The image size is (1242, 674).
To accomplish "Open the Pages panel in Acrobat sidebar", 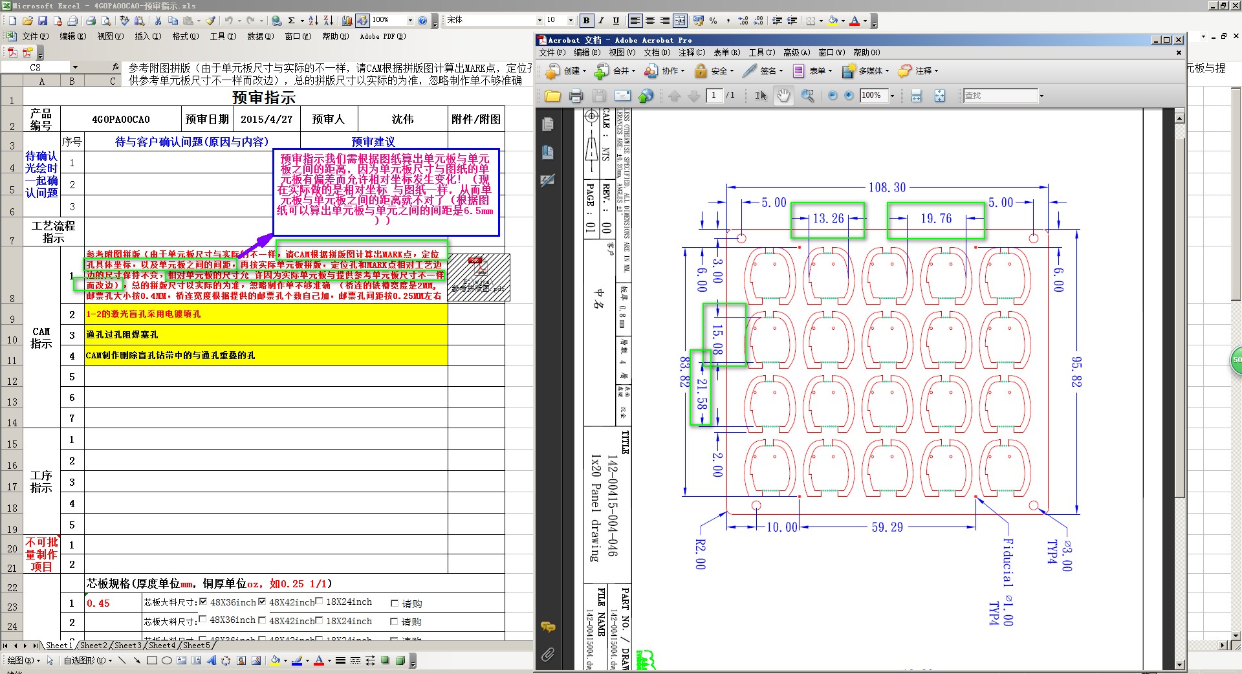I will (547, 124).
